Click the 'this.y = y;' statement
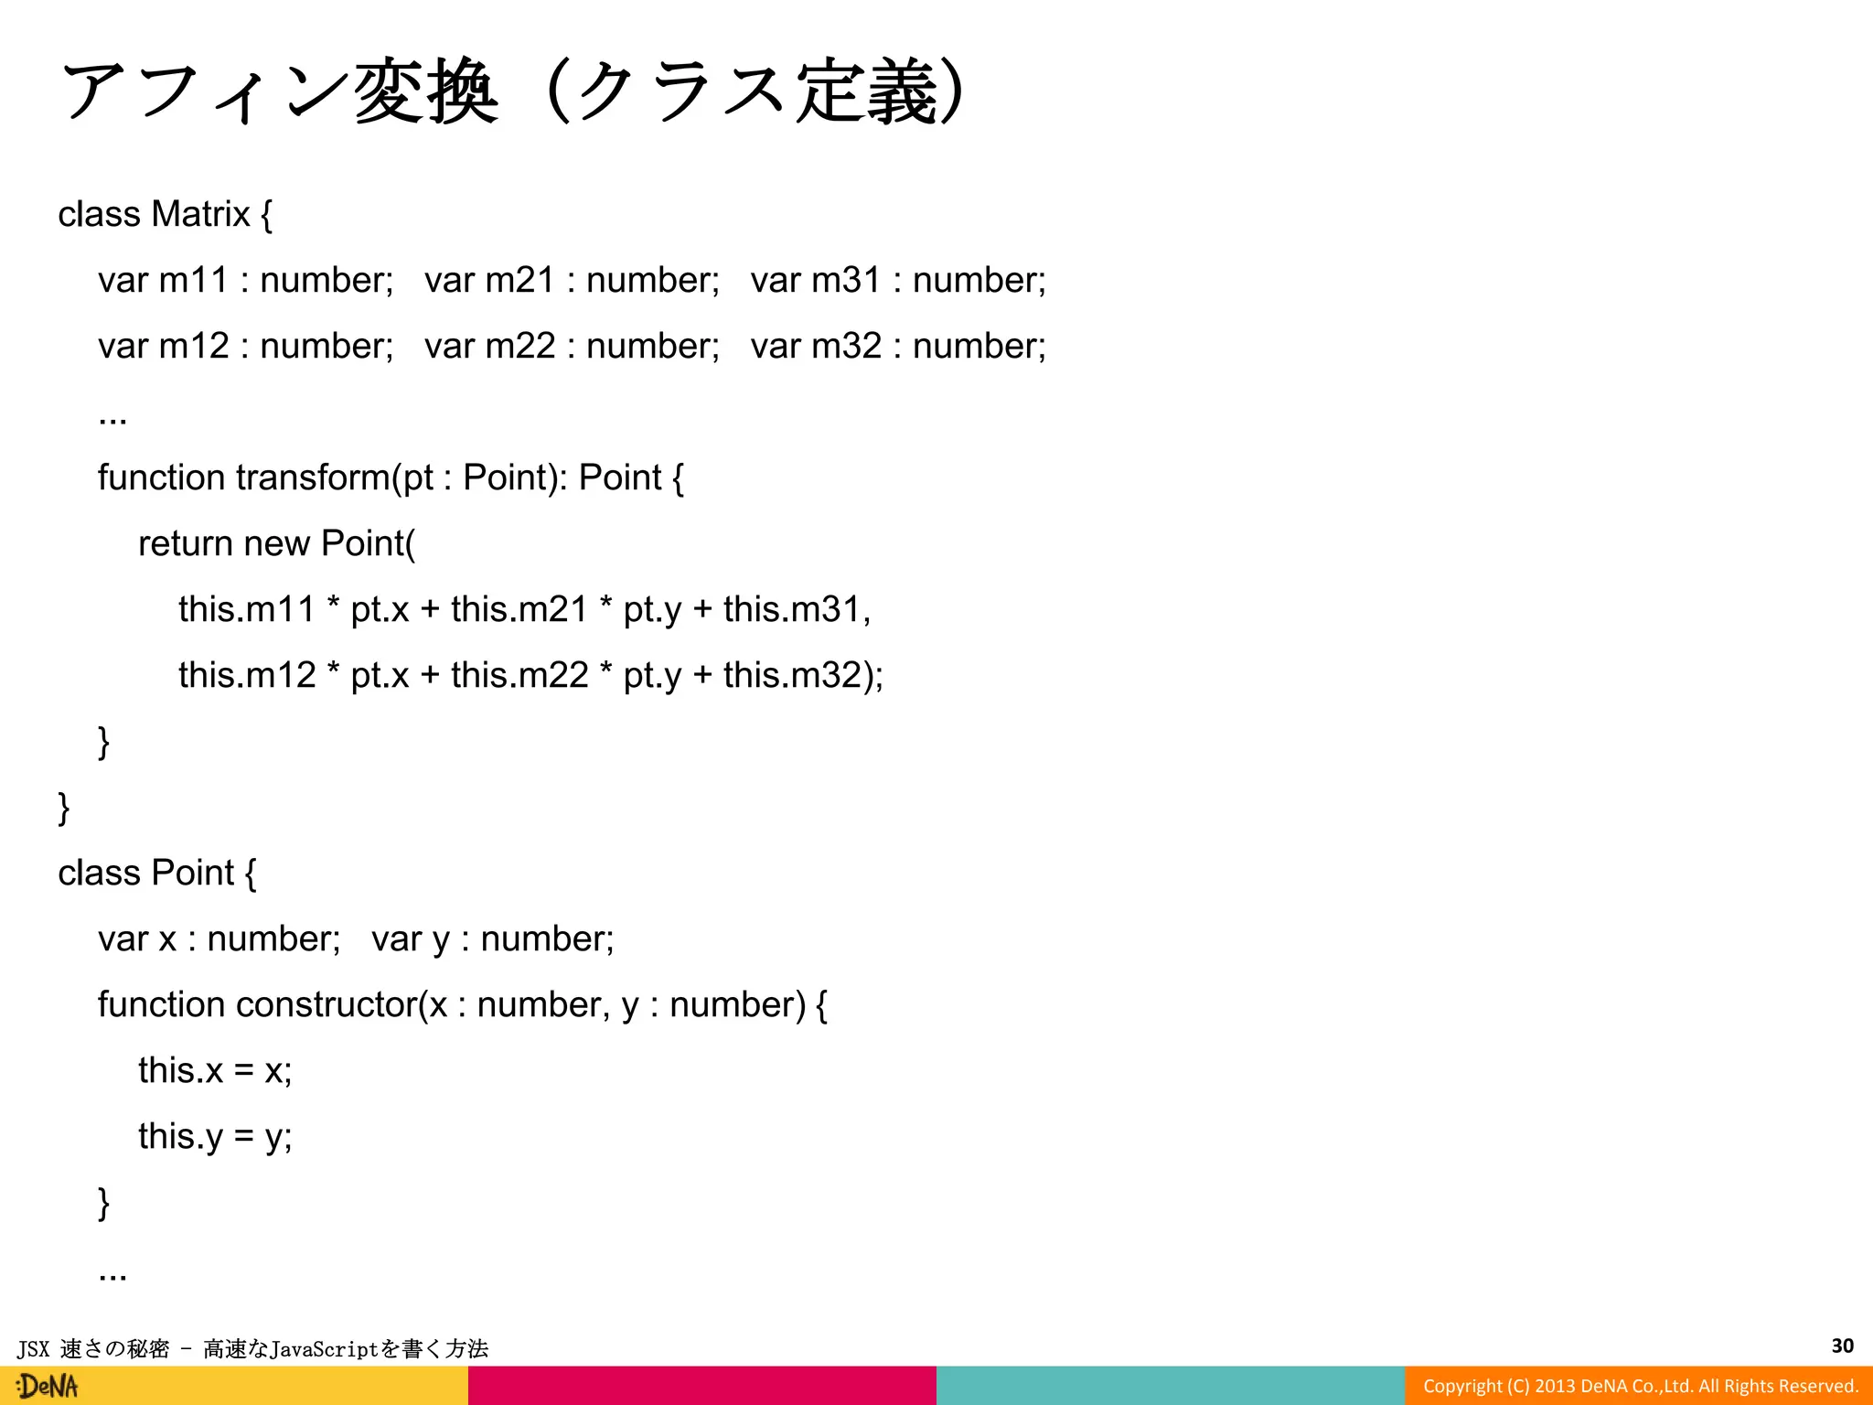 point(215,1136)
